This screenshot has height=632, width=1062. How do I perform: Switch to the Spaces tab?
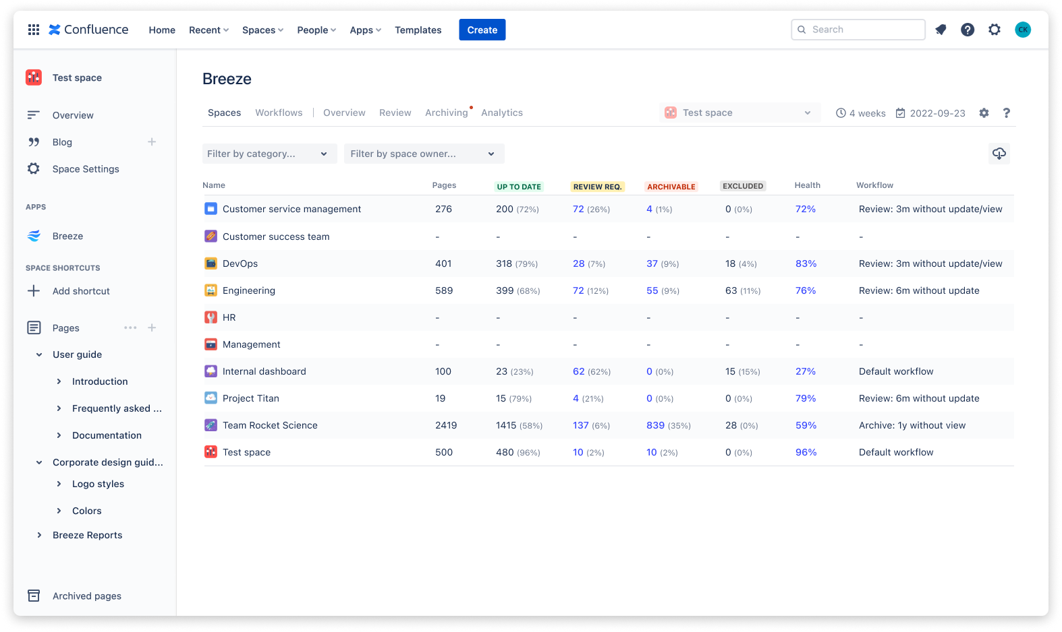click(x=225, y=113)
